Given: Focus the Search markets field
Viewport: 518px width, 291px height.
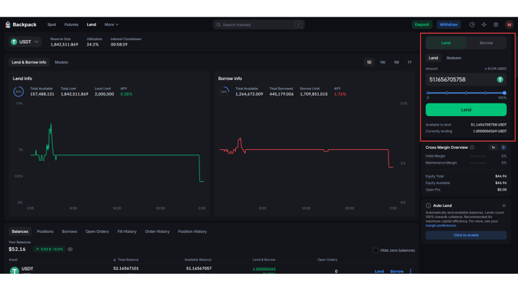Looking at the screenshot, I should point(259,25).
